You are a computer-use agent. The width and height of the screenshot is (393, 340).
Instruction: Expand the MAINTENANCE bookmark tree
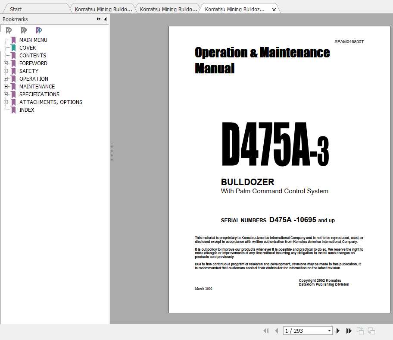point(6,86)
